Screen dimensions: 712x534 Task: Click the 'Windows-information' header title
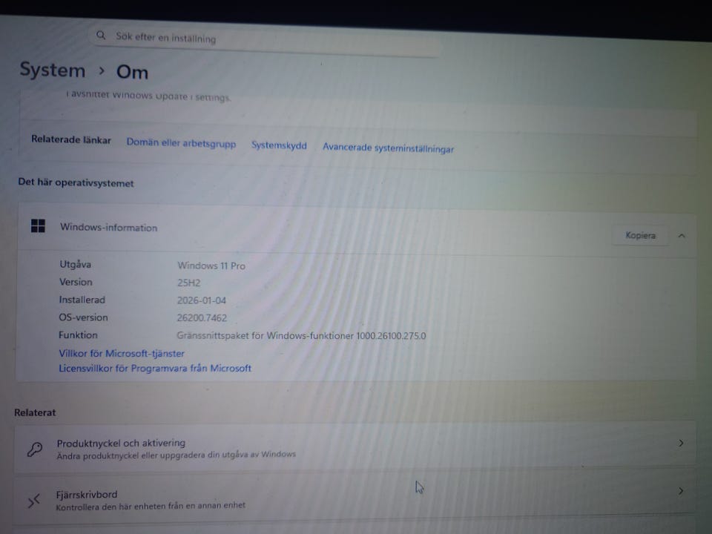pos(108,227)
